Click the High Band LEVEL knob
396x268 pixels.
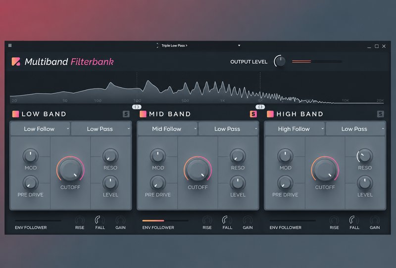(x=365, y=183)
